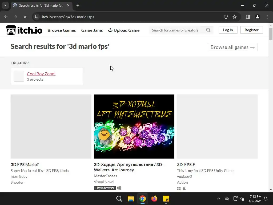Click the network tray icon
The width and height of the screenshot is (273, 205).
(x=235, y=199)
